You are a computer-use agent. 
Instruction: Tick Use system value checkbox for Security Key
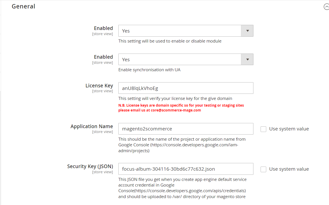[x=263, y=169]
